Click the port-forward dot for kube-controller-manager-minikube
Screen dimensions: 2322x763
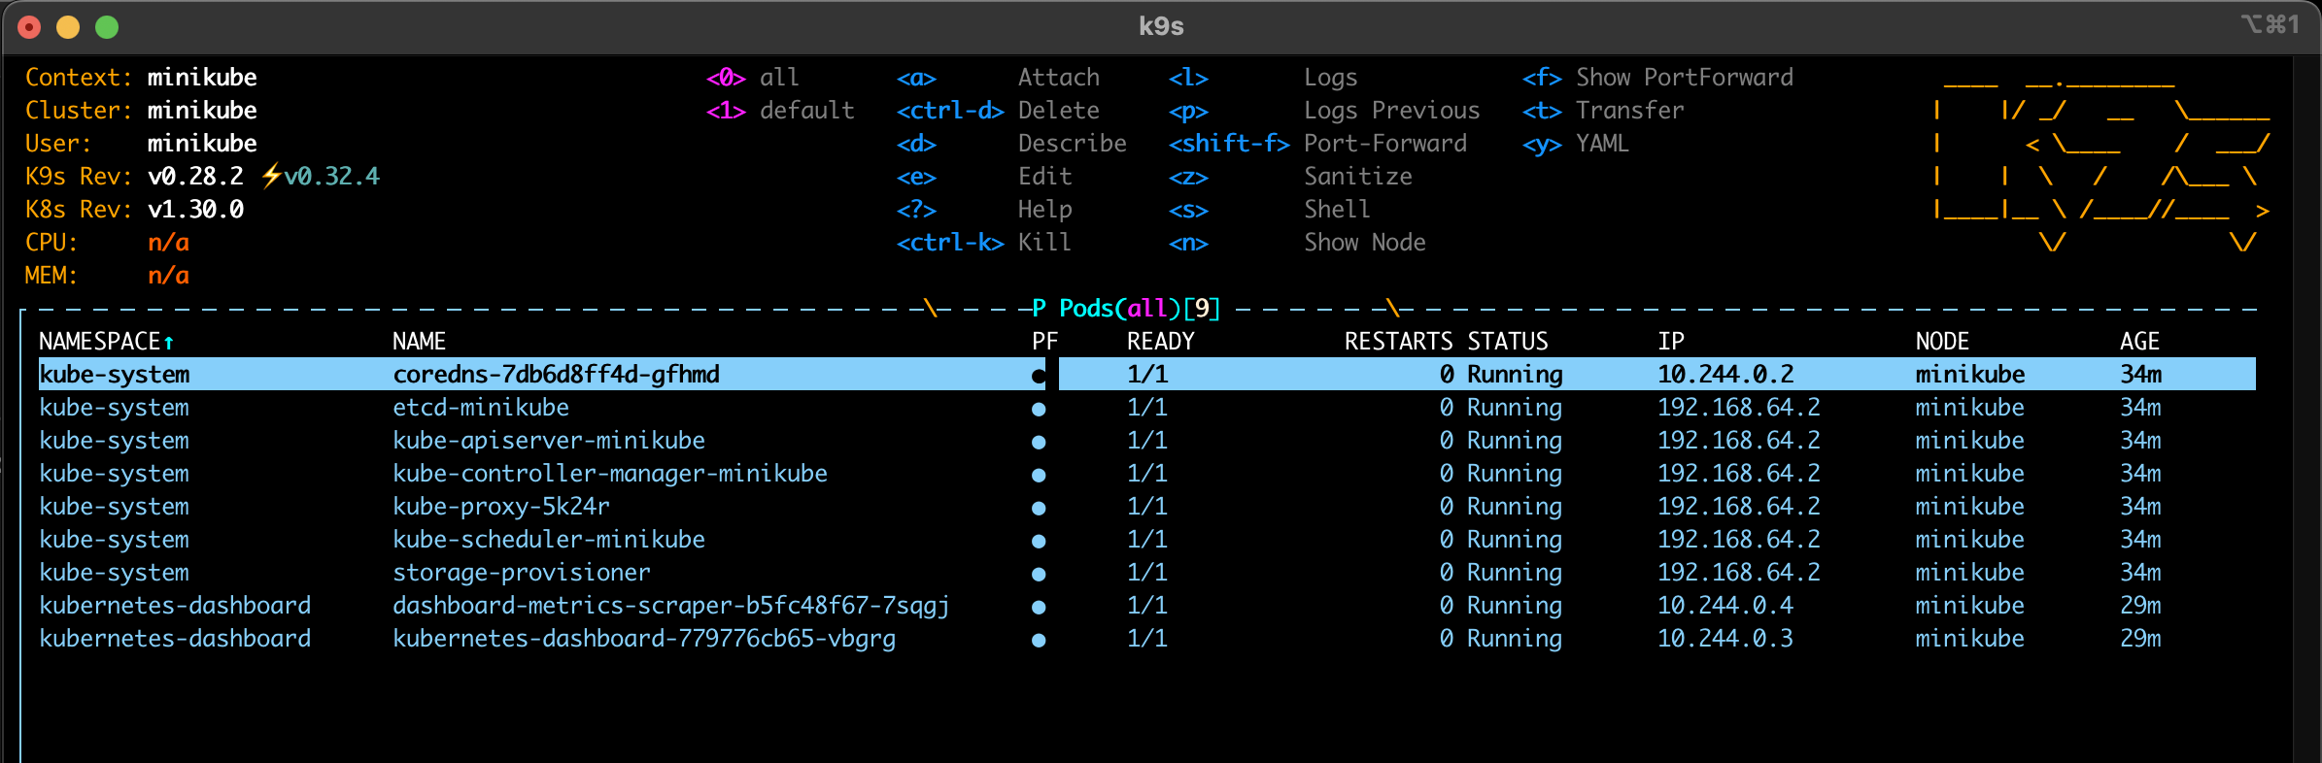[x=1039, y=475]
